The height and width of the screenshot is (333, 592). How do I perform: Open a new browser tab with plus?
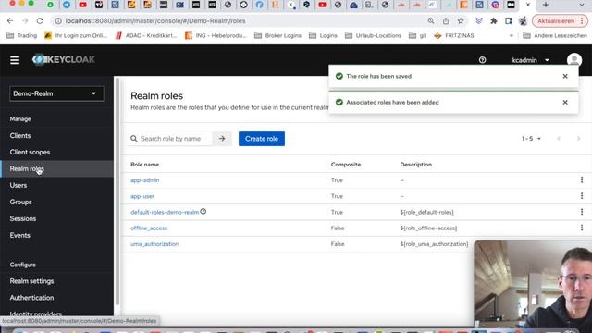[x=545, y=5]
